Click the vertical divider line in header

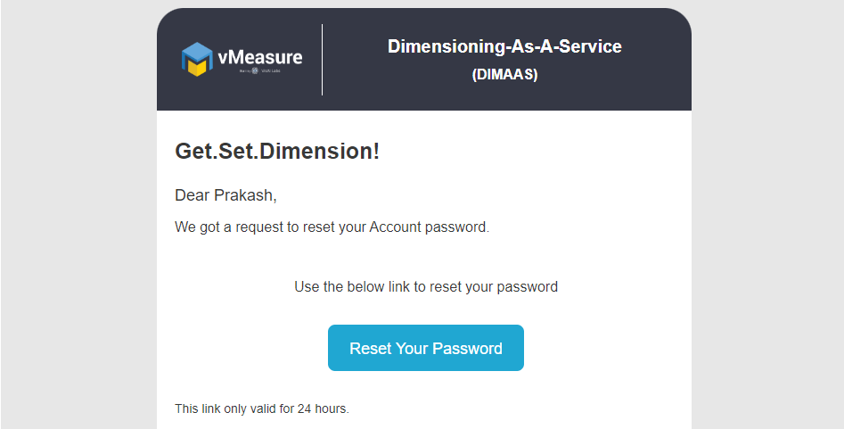322,60
